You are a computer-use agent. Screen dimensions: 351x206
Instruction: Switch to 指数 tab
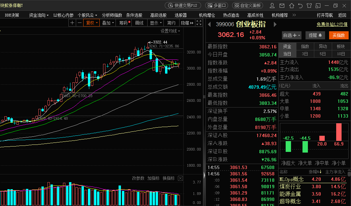[x=305, y=46]
